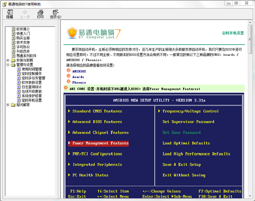This screenshot has width=255, height=201.
Task: Click the 隐藏 (Hide) toolbar icon
Action: pyautogui.click(x=10, y=14)
